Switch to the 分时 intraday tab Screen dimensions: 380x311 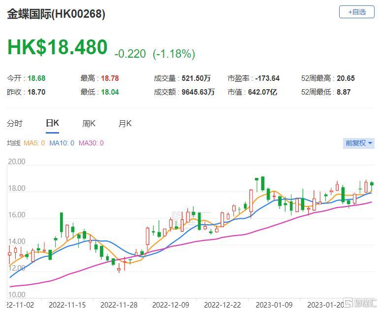pos(15,124)
